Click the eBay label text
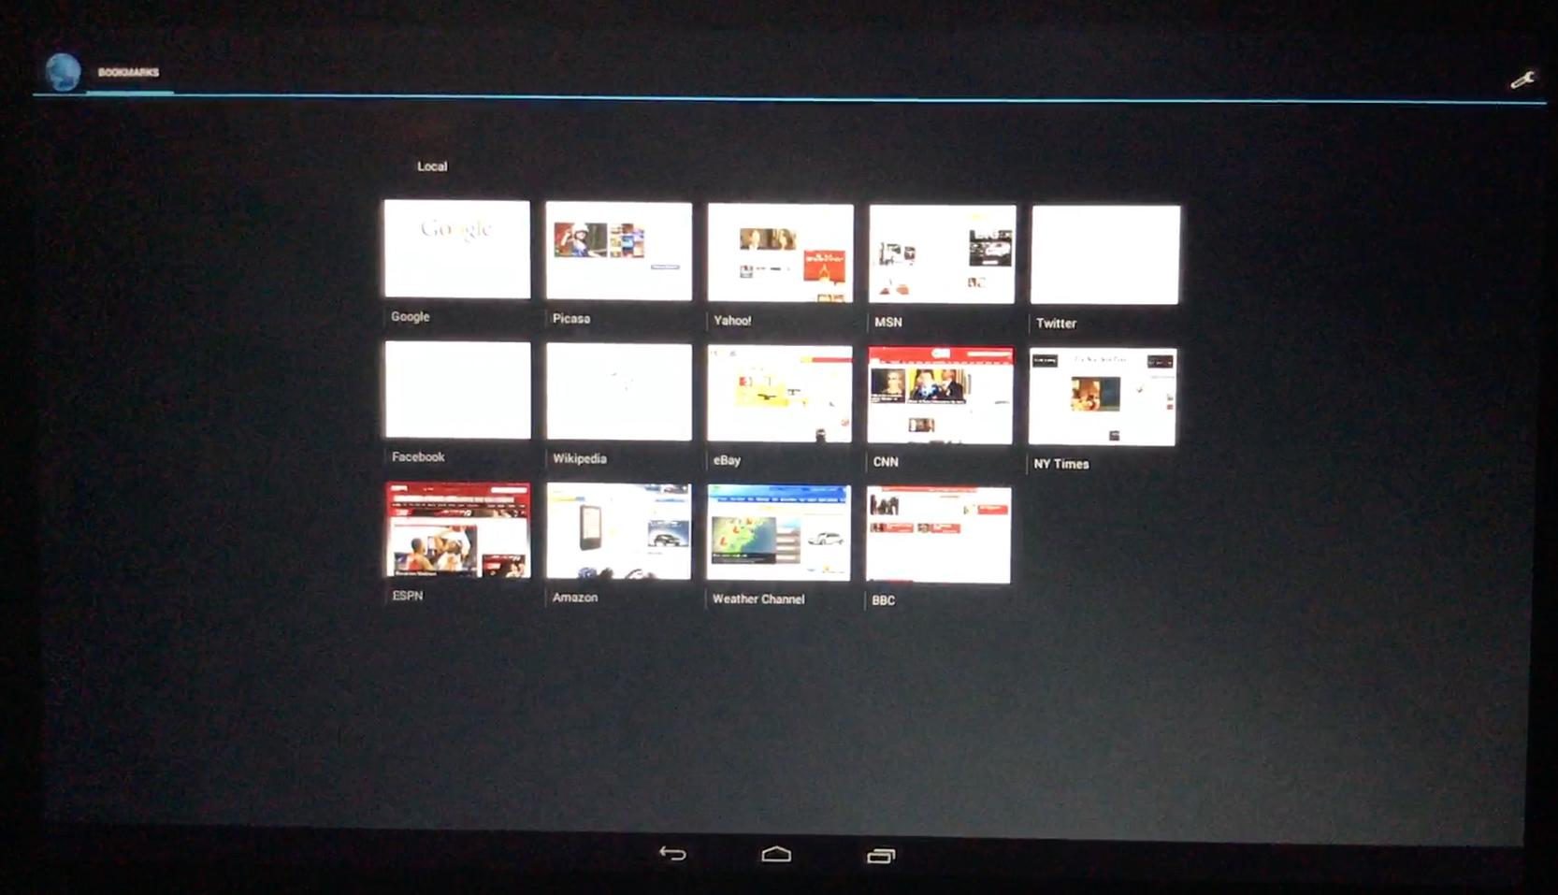Viewport: 1558px width, 895px height. (727, 461)
